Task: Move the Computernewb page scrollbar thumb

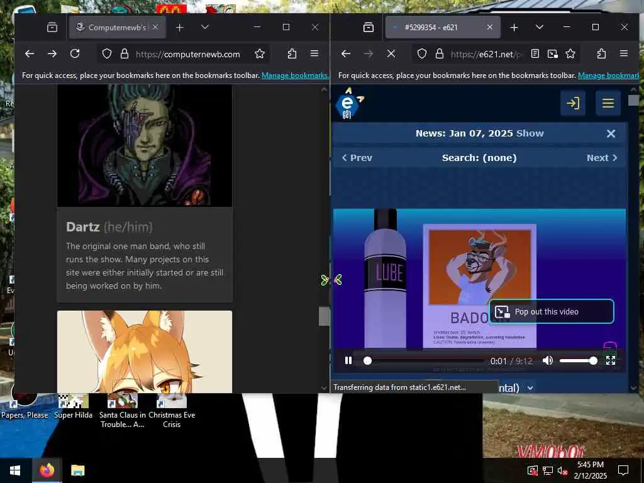Action: (324, 316)
